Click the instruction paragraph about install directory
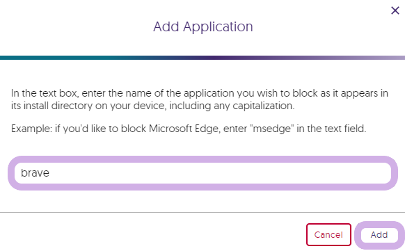This screenshot has width=405, height=251. pyautogui.click(x=200, y=99)
